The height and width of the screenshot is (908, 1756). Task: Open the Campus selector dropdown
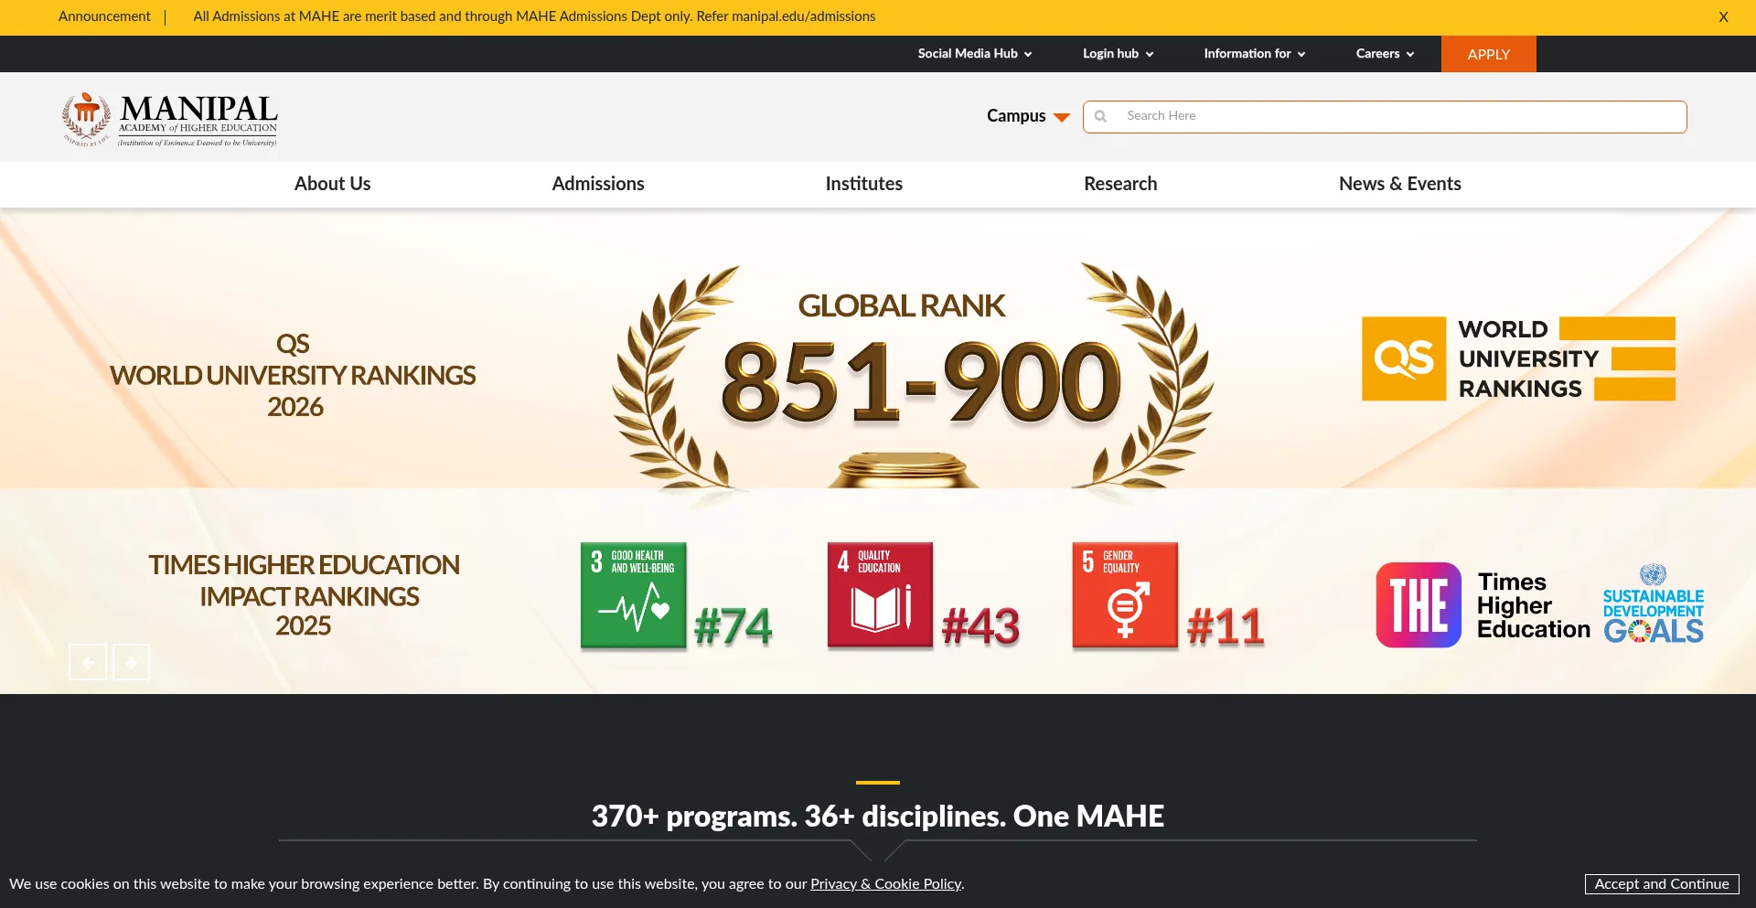1028,116
